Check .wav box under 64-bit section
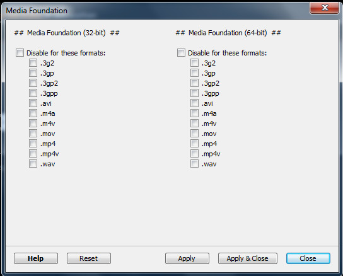Viewport: 343px width, 276px height. (x=194, y=163)
